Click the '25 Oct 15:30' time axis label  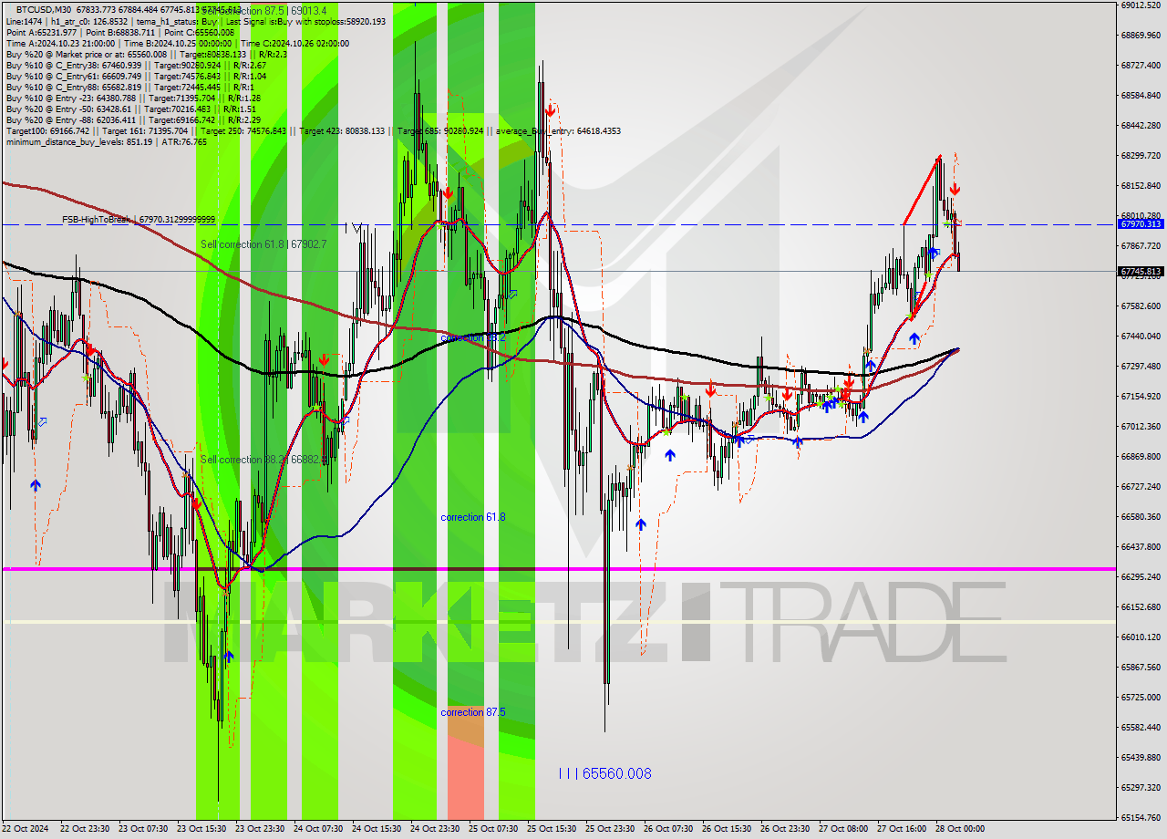pos(552,829)
